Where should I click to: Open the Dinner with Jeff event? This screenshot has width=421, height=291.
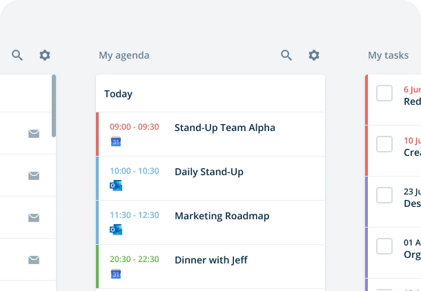[210, 267]
